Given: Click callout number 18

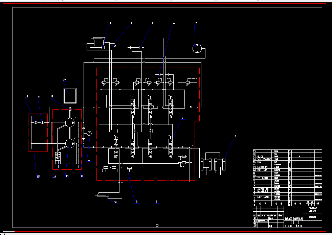Looking at the screenshot, I should 52,96.
